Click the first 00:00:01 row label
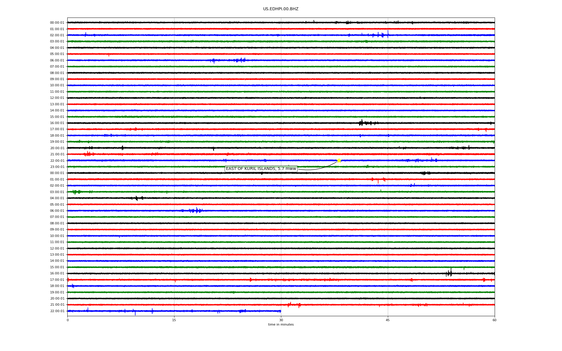 [x=57, y=23]
